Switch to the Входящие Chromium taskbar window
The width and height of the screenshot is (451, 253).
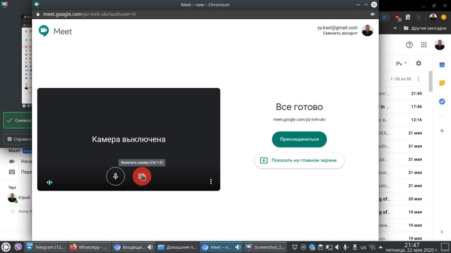click(133, 247)
